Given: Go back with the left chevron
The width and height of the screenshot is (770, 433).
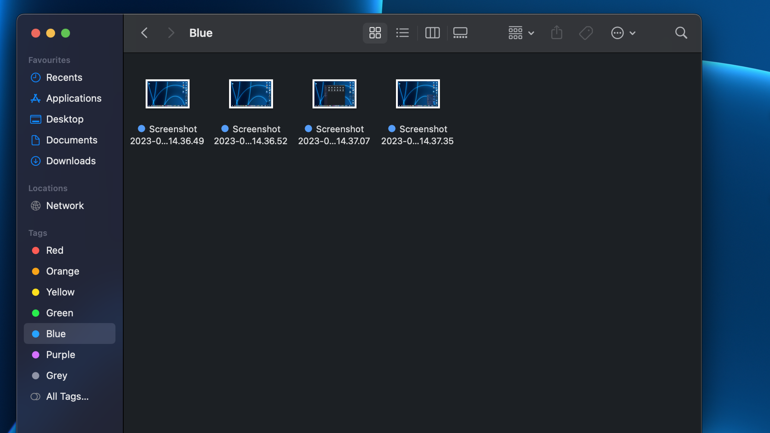Looking at the screenshot, I should (145, 33).
